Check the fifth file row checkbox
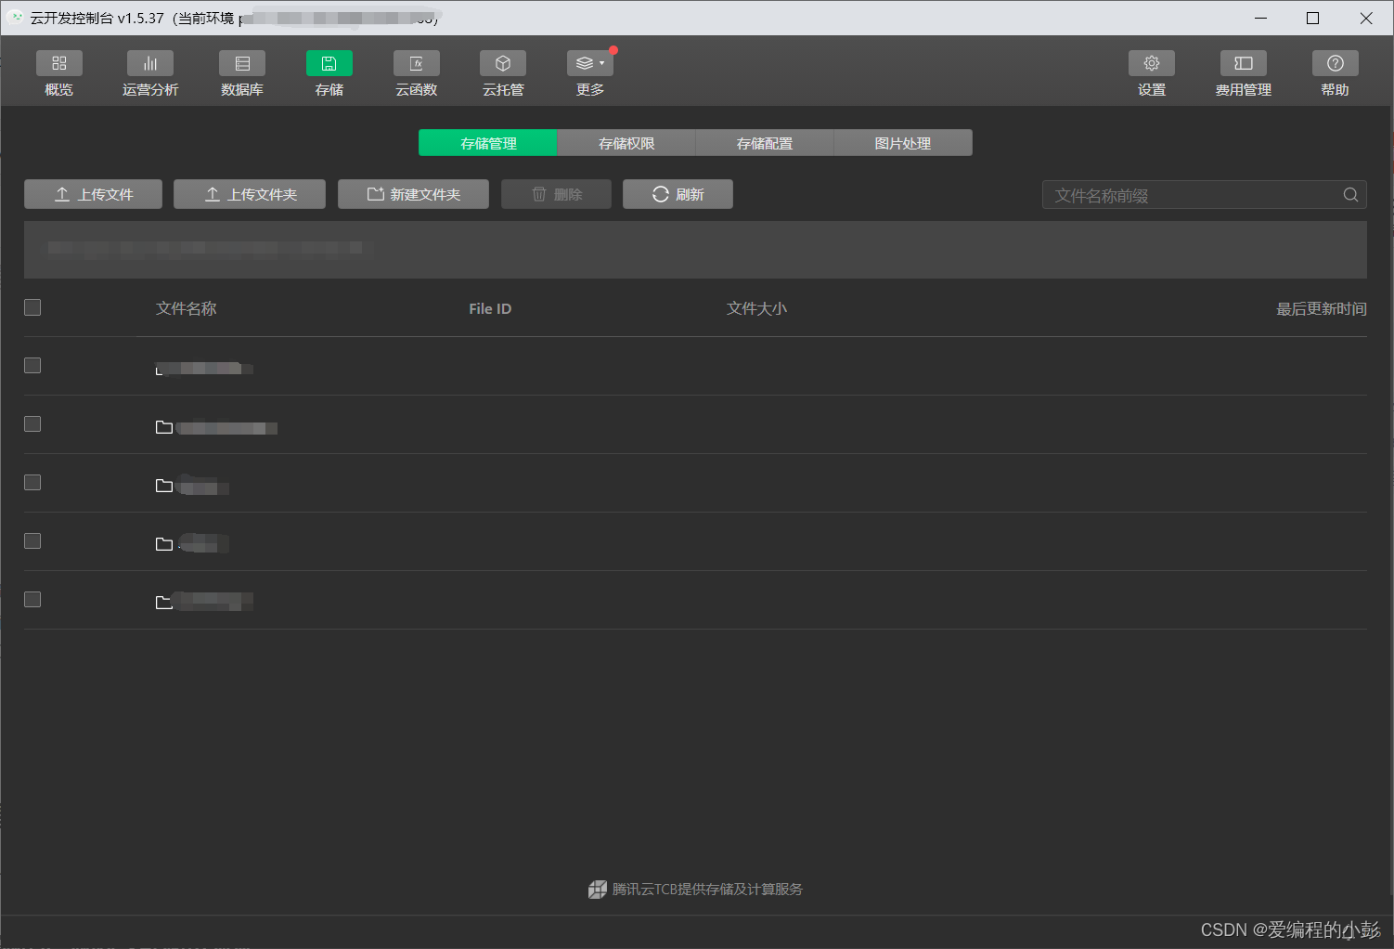 32,600
